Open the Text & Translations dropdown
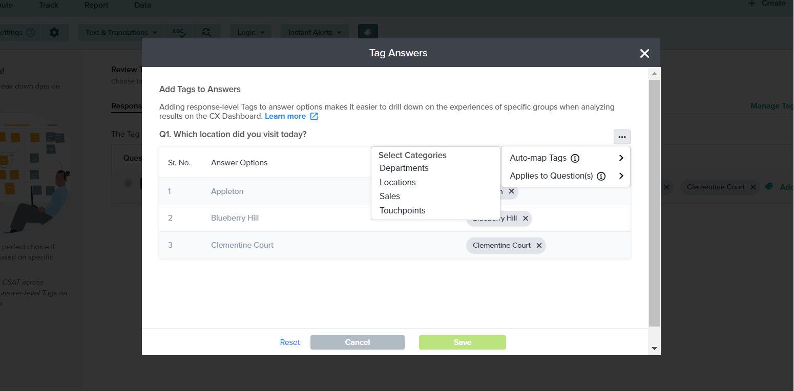 (121, 32)
